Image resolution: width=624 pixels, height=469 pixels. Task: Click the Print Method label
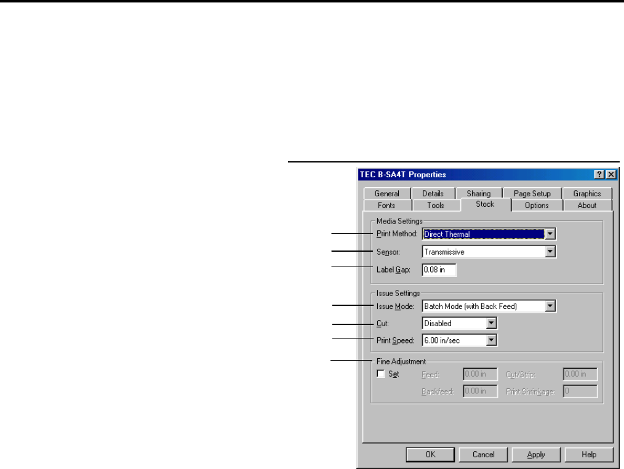tap(397, 234)
